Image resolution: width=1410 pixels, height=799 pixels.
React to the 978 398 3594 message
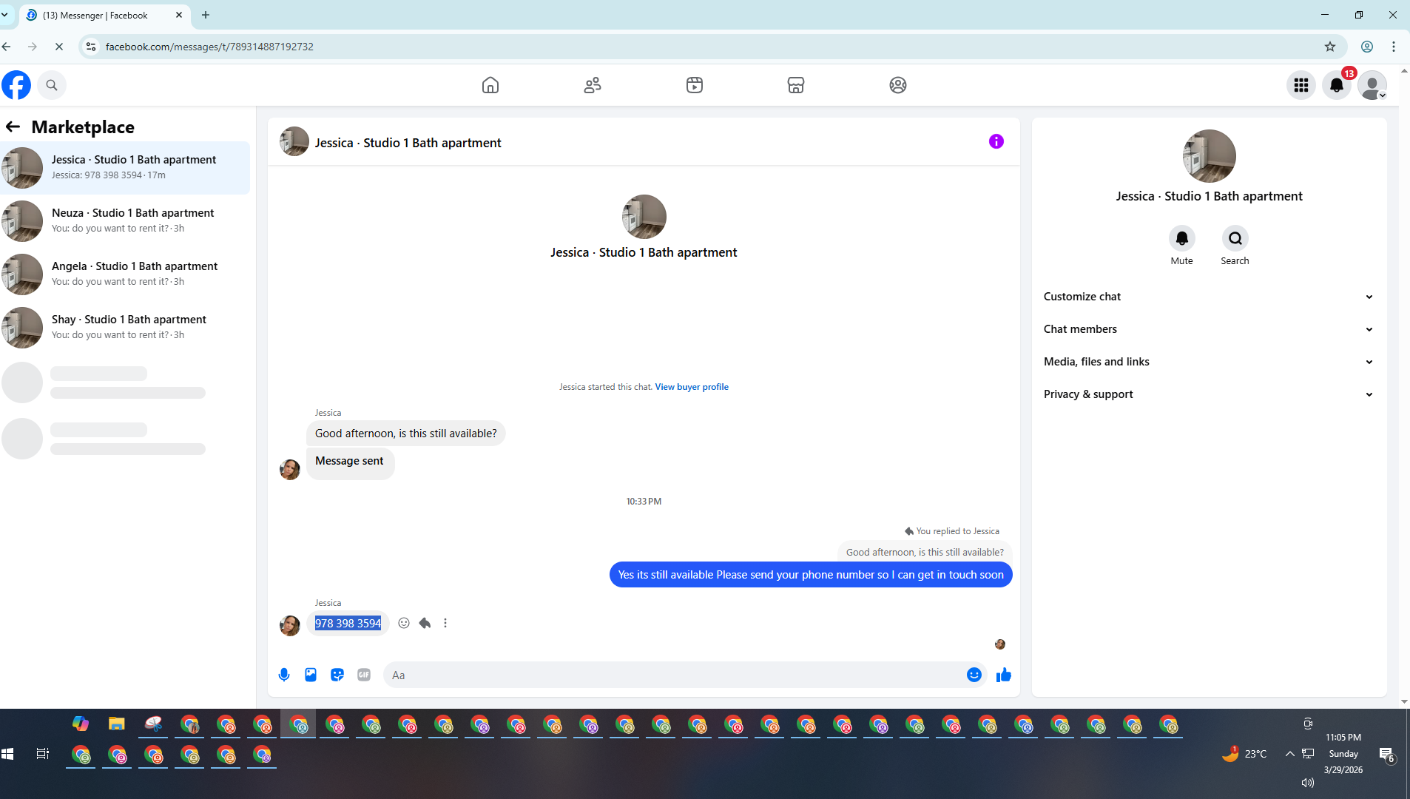pyautogui.click(x=404, y=623)
